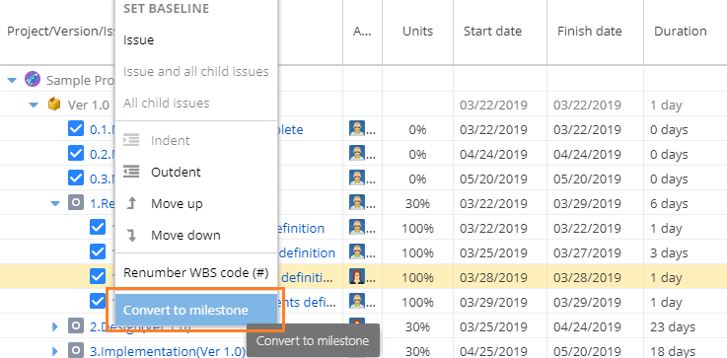Click the 6 days parent task type icon
The image size is (727, 358).
[76, 202]
